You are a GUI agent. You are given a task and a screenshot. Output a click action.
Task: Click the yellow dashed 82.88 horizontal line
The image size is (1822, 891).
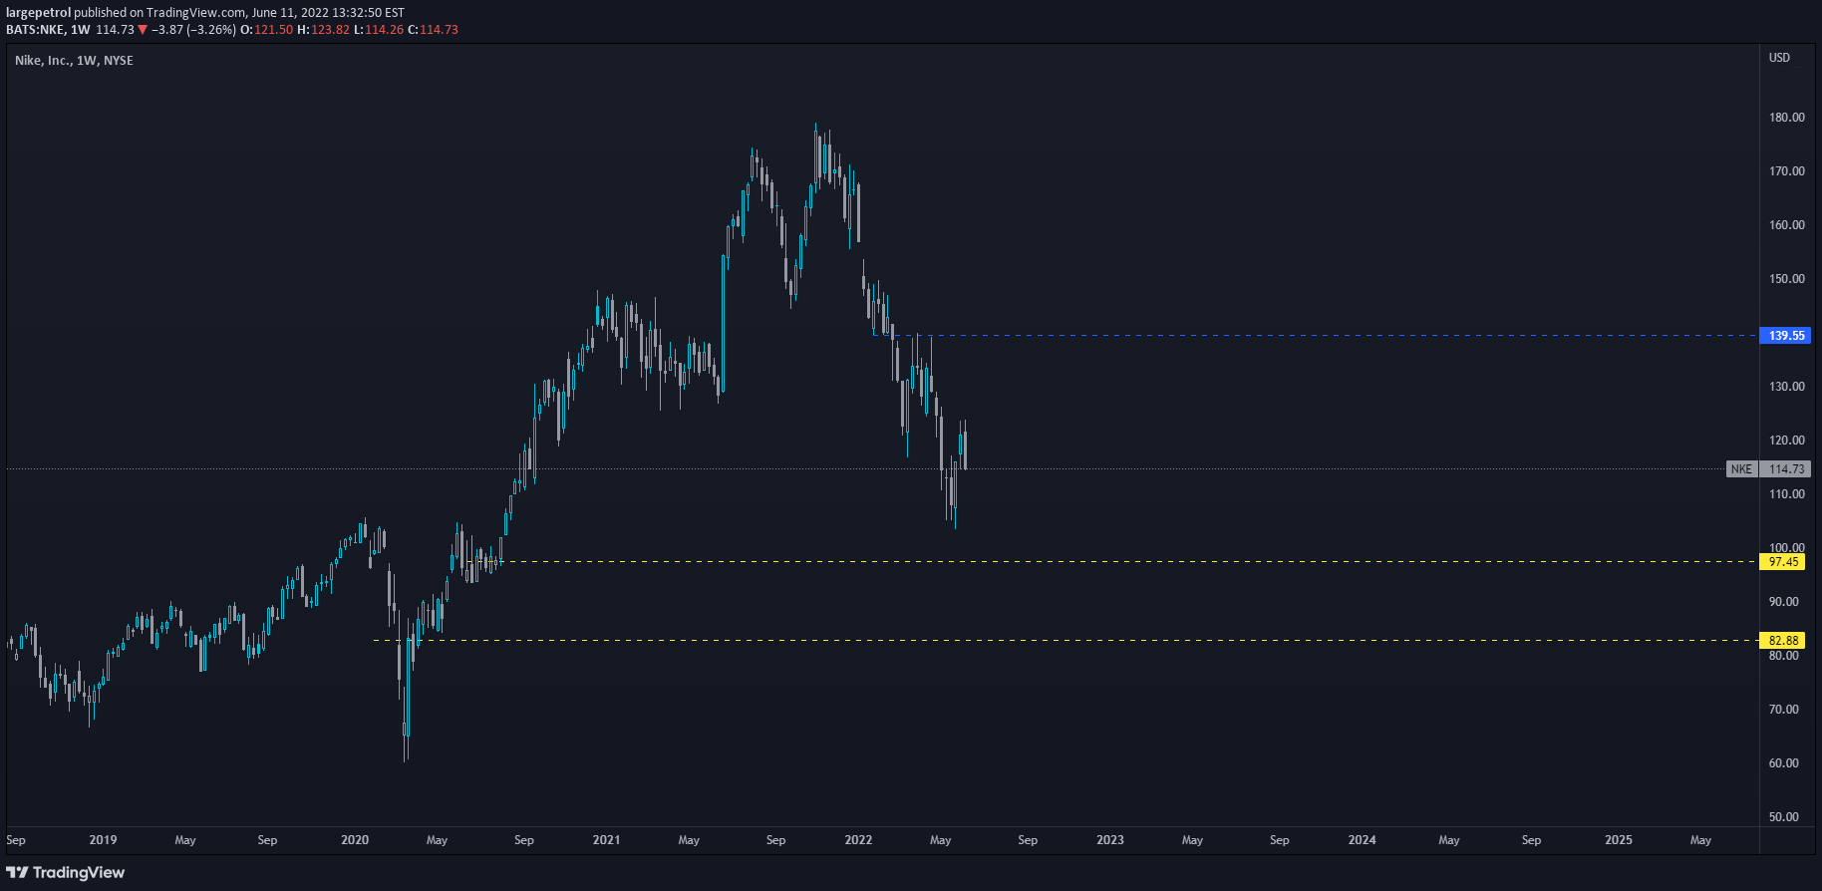coord(1064,641)
